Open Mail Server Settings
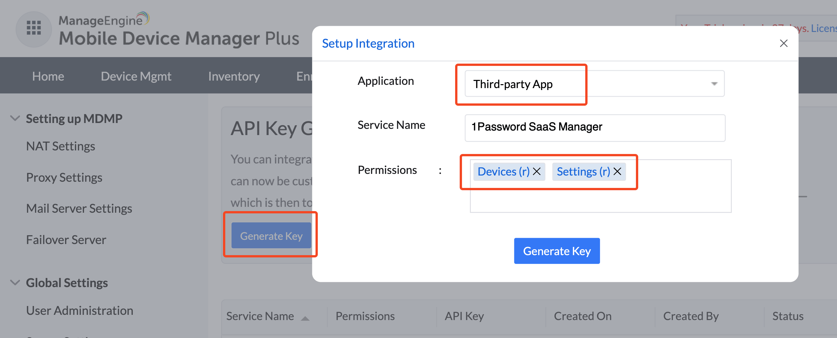The width and height of the screenshot is (837, 338). (x=79, y=208)
